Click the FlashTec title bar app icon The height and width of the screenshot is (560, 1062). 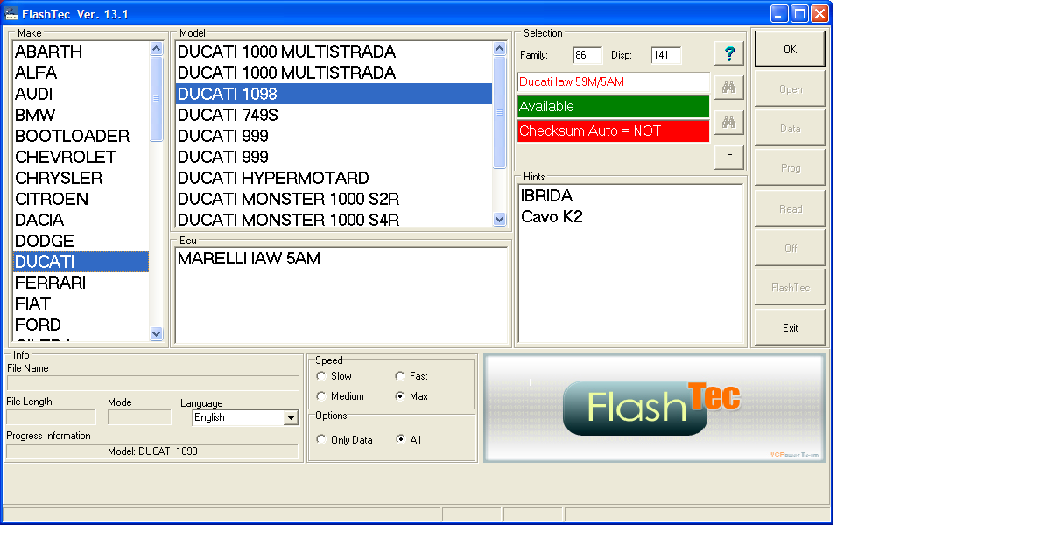tap(11, 13)
